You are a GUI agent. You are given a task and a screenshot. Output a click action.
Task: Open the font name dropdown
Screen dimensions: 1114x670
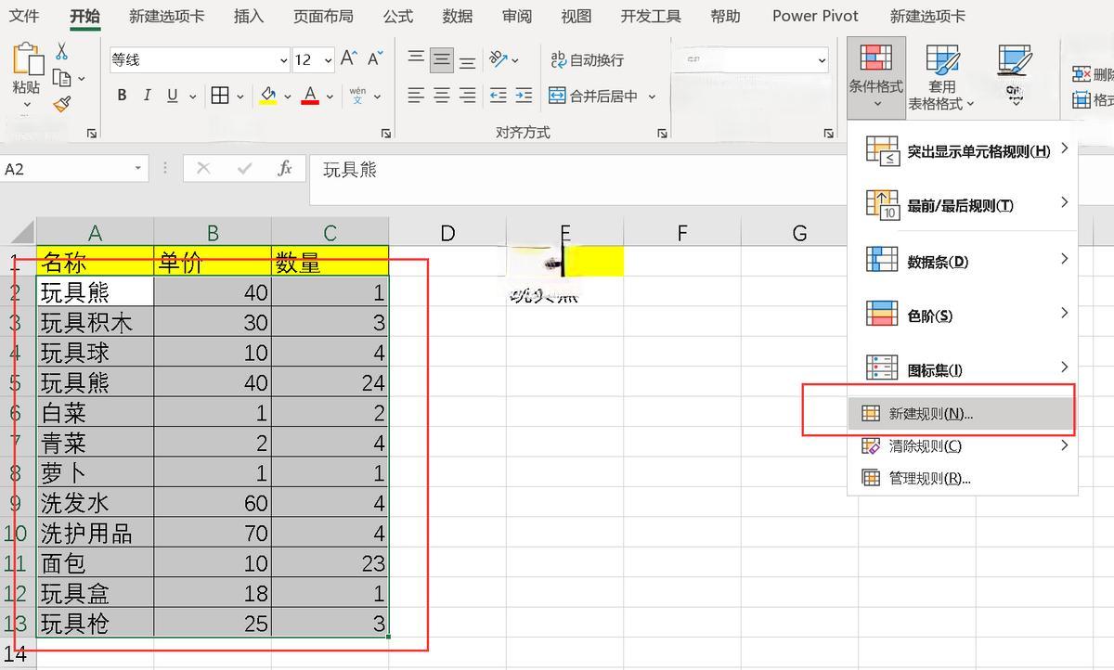283,59
